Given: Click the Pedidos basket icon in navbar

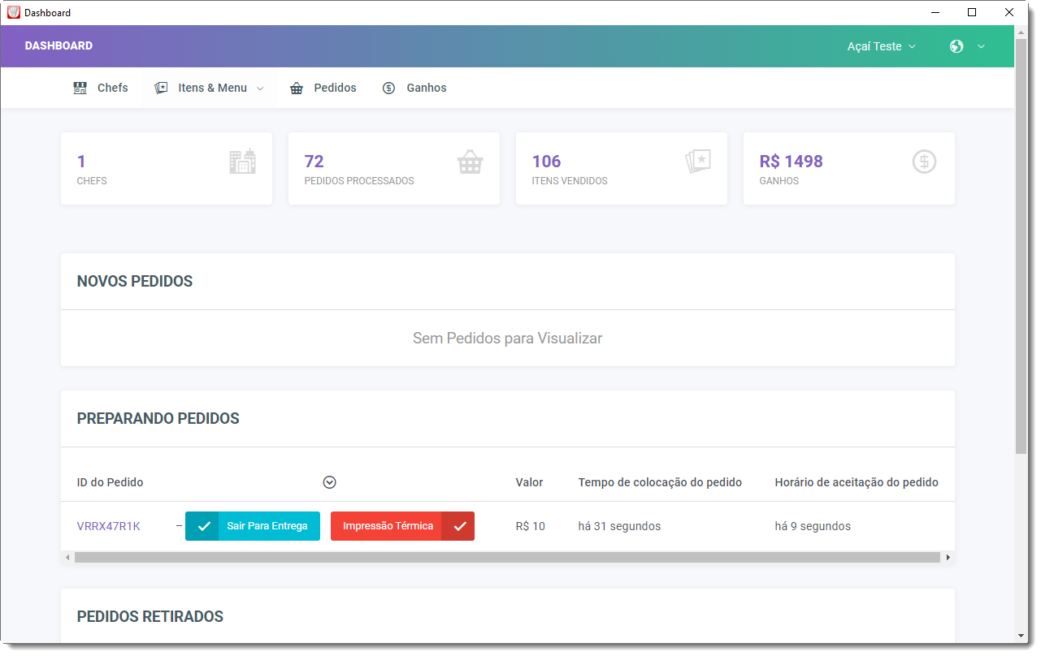Looking at the screenshot, I should (x=297, y=88).
